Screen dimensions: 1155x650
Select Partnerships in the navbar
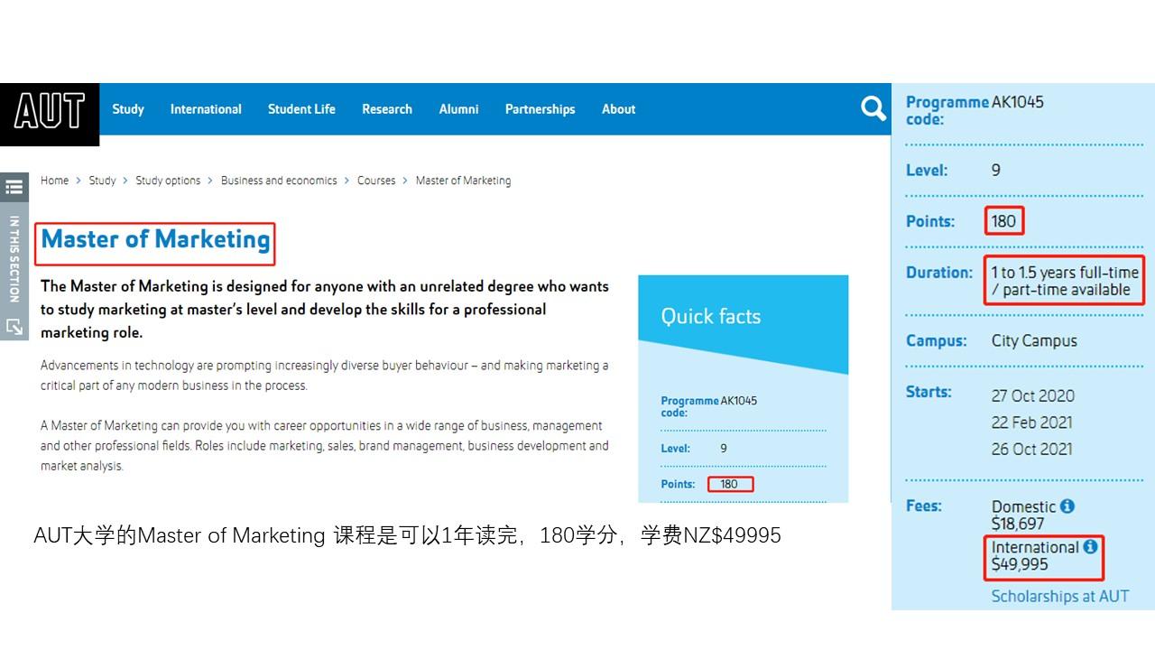point(540,109)
